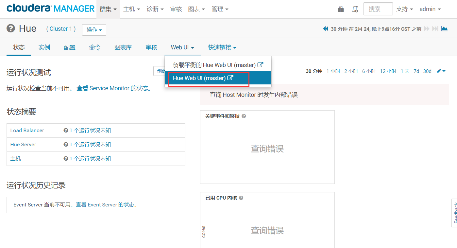
Task: Open the 支持 dropdown
Action: 405,9
